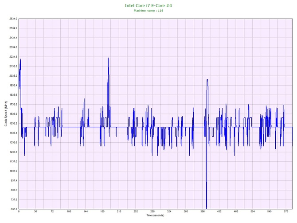This screenshot has width=297, height=223.
Task: Click the 576 tick on the time axis
Action: [286, 211]
